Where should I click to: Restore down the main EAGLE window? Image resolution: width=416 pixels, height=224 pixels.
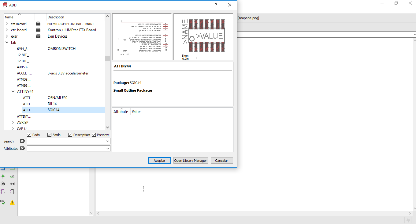[396, 3]
